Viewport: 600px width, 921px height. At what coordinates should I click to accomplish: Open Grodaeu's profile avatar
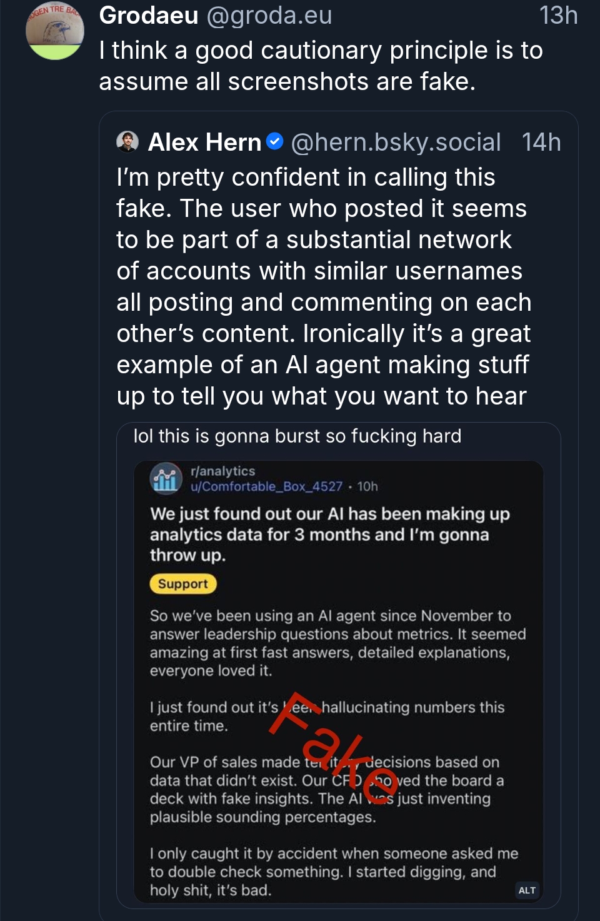[55, 31]
